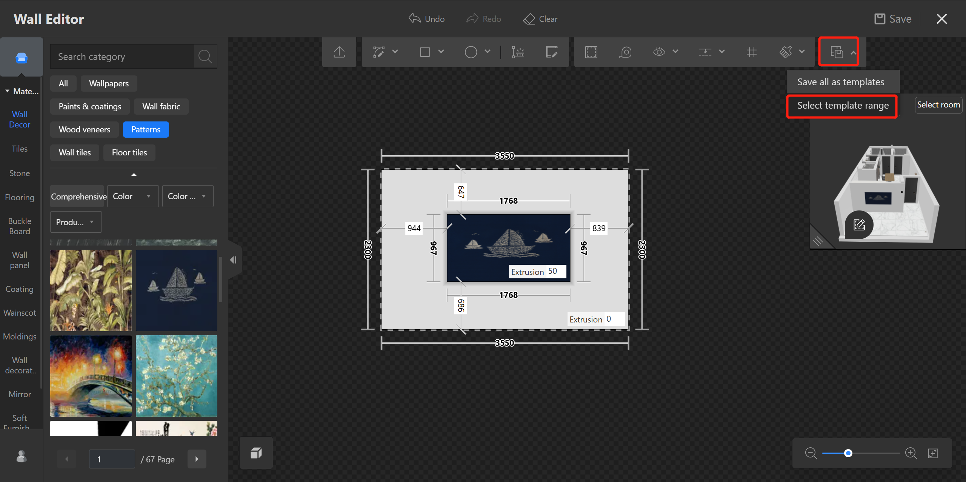This screenshot has height=482, width=966.
Task: Pick the sailboat pattern thumbnail
Action: coord(176,290)
